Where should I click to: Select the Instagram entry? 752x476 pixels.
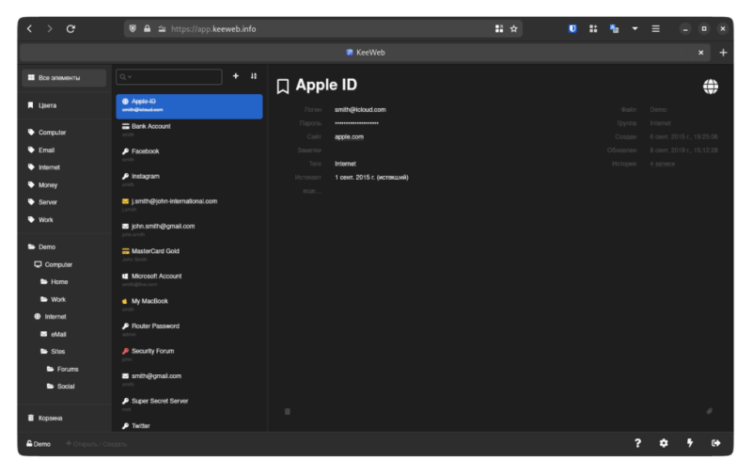(x=189, y=181)
